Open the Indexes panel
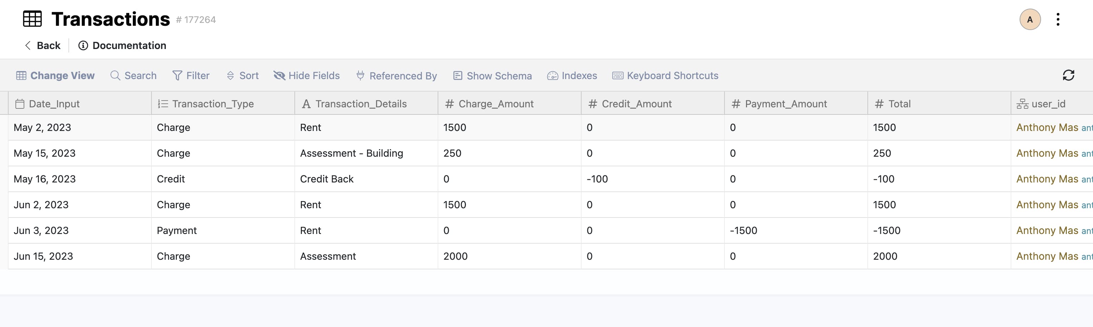The width and height of the screenshot is (1093, 327). 572,75
